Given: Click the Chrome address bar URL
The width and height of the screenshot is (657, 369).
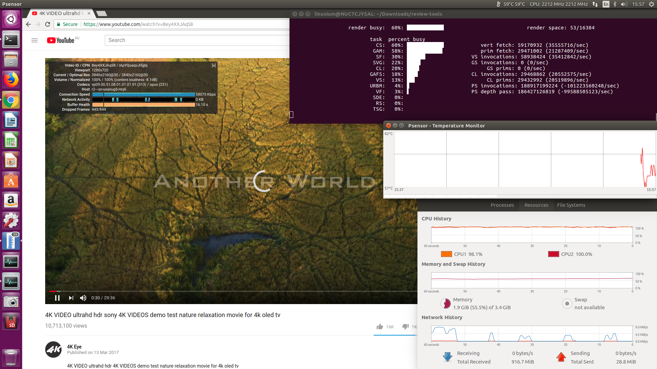Looking at the screenshot, I should pos(138,24).
